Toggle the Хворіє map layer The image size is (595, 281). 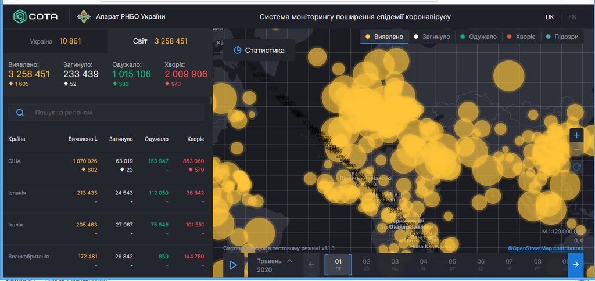[x=520, y=37]
